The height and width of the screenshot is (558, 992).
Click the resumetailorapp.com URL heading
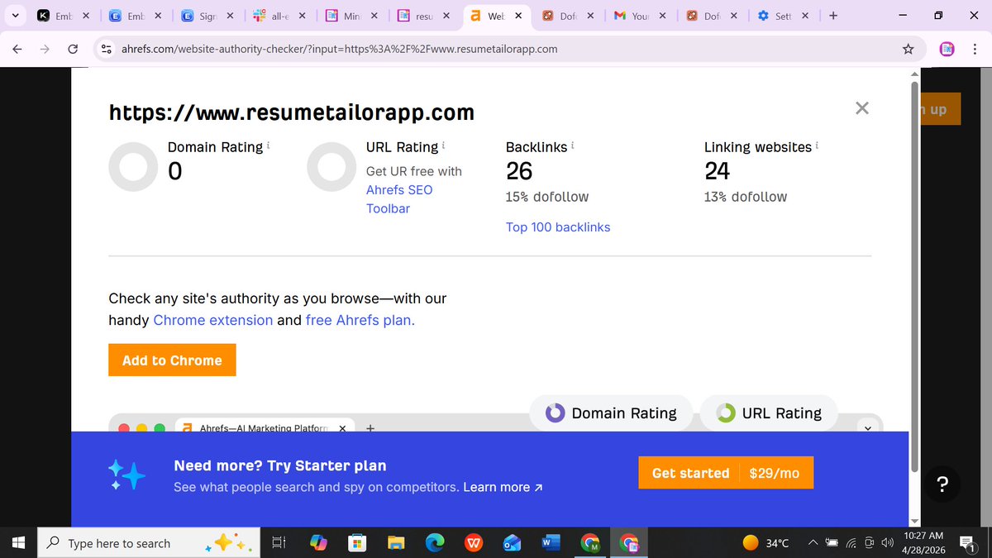coord(292,112)
